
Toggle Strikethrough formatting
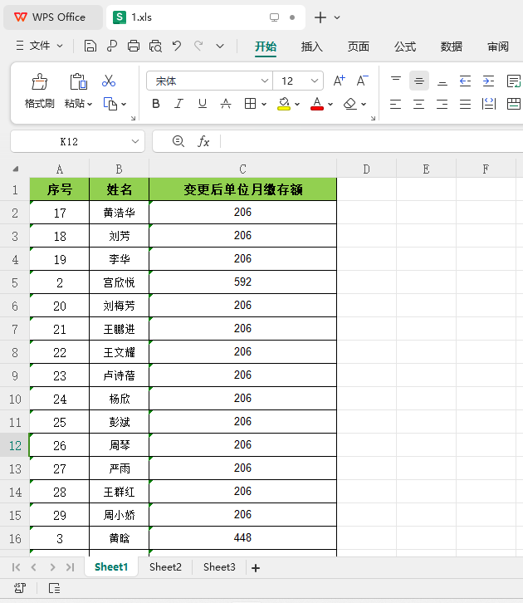tap(226, 104)
